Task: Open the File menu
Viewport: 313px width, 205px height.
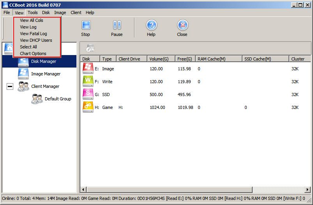Action: 7,12
